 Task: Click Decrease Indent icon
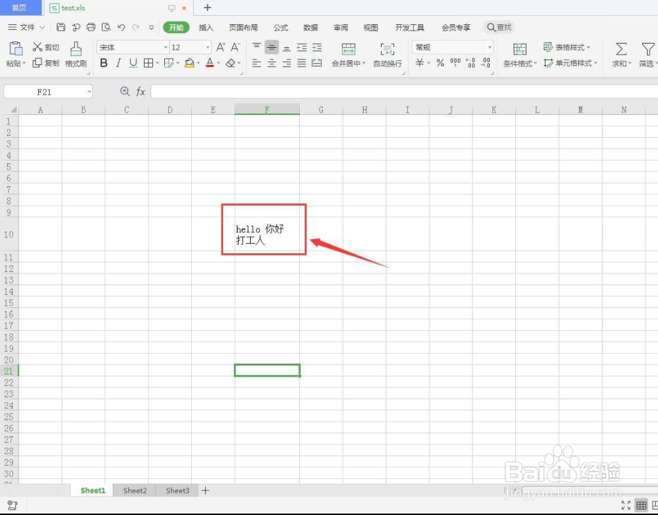pos(302,47)
